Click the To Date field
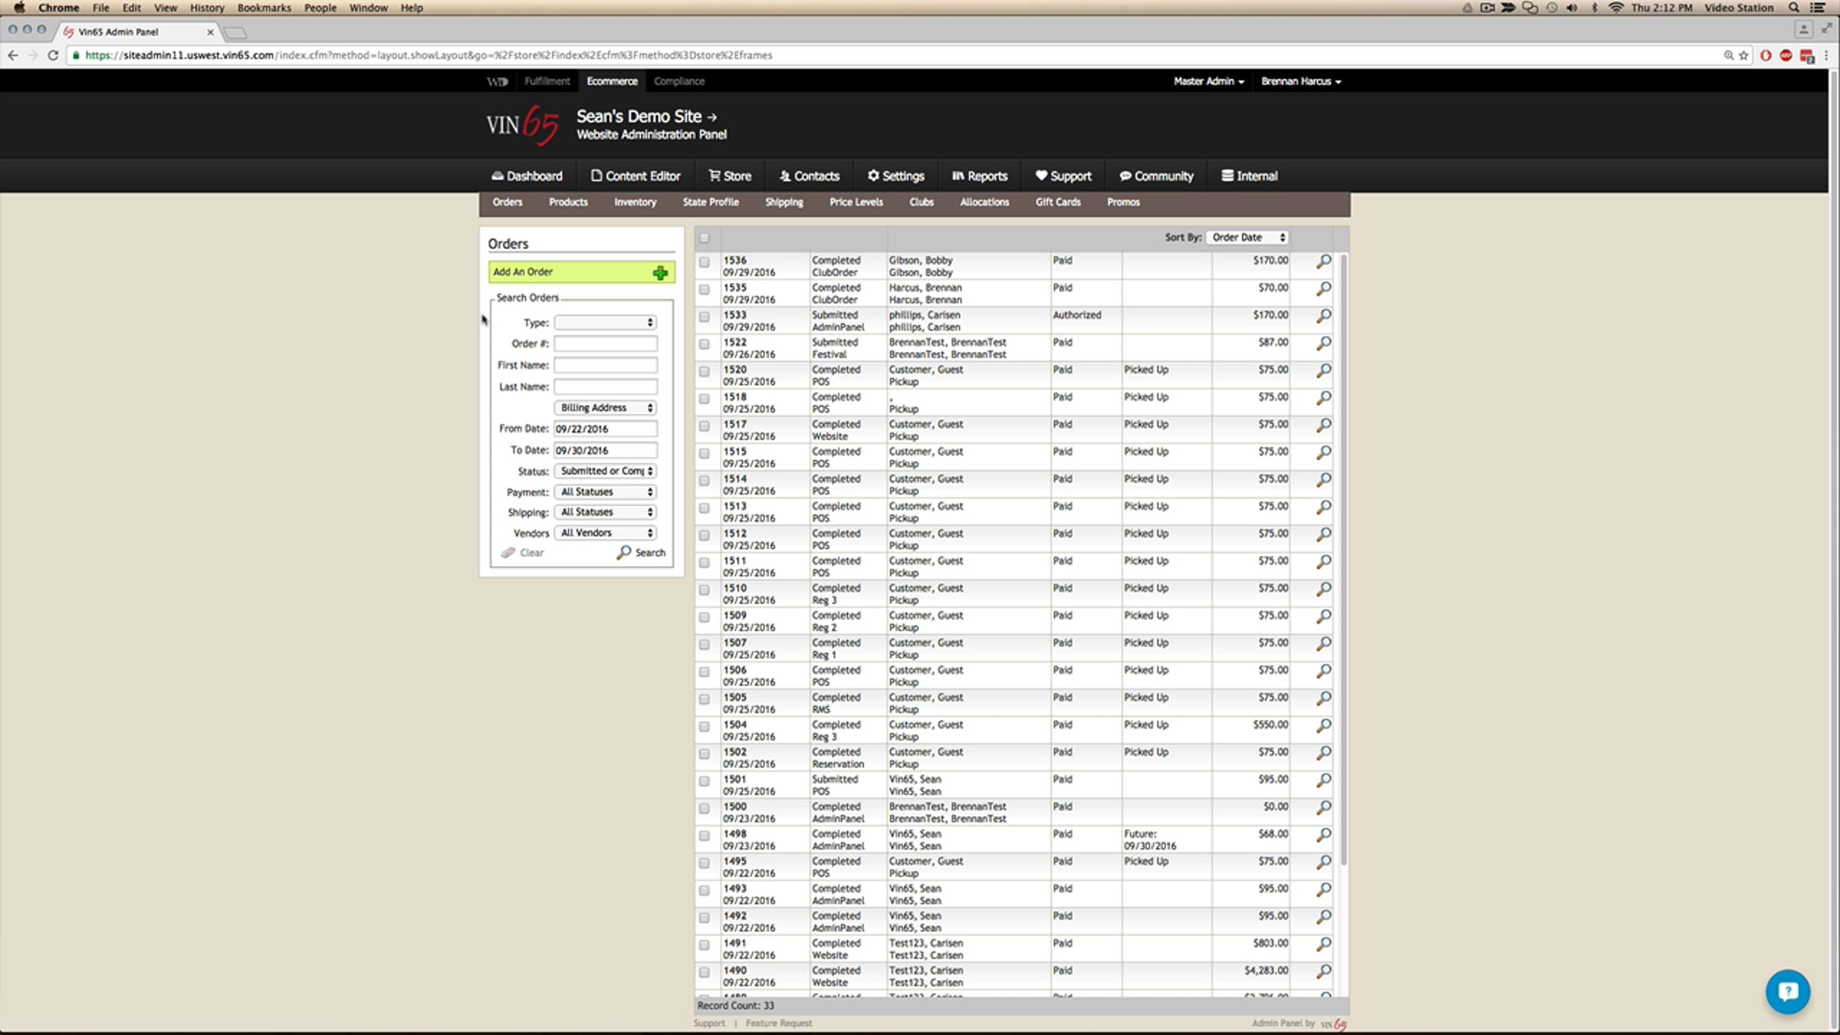The image size is (1840, 1035). pos(606,451)
